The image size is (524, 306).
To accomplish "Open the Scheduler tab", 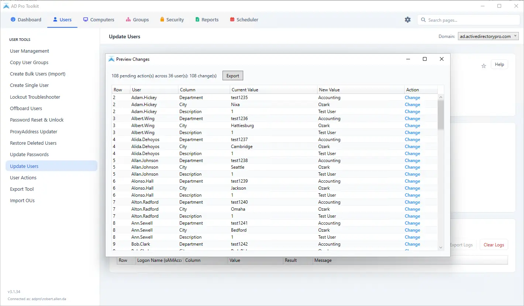I will click(x=244, y=20).
